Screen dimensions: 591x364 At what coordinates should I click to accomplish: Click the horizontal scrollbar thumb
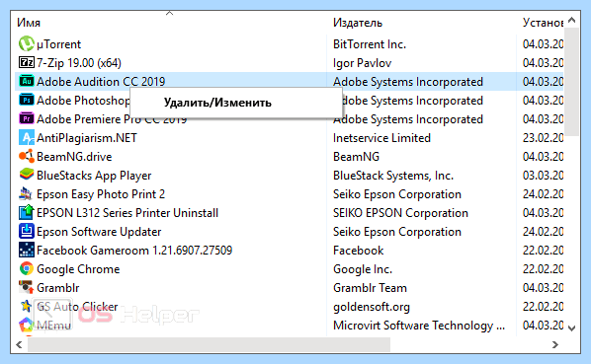pyautogui.click(x=210, y=344)
